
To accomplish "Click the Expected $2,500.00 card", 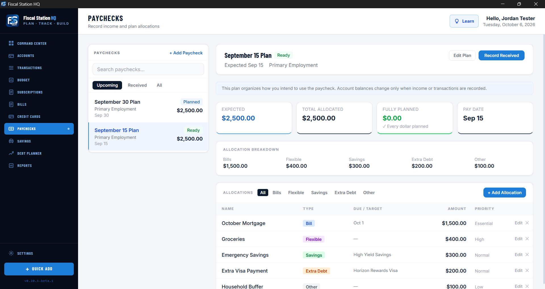I will point(254,118).
